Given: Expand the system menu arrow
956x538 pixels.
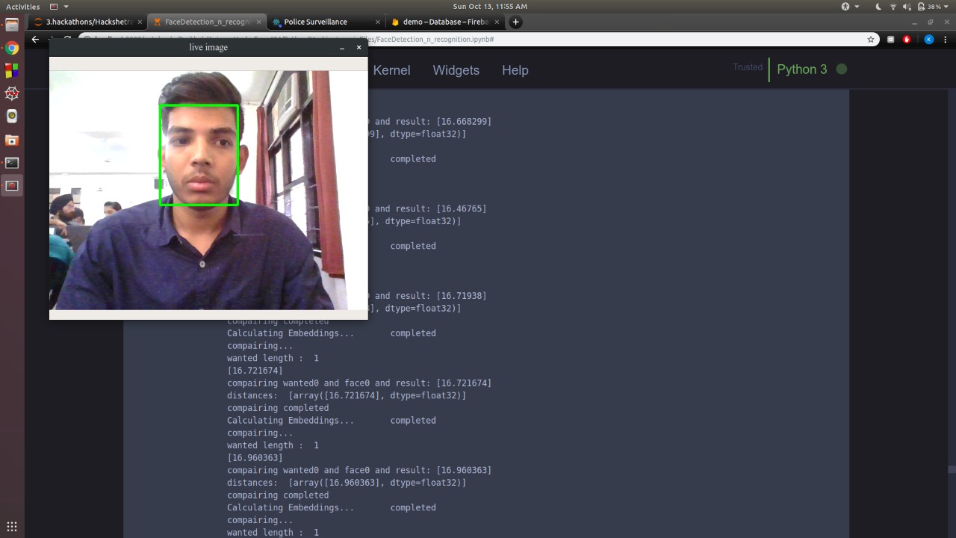Looking at the screenshot, I should click(x=947, y=7).
